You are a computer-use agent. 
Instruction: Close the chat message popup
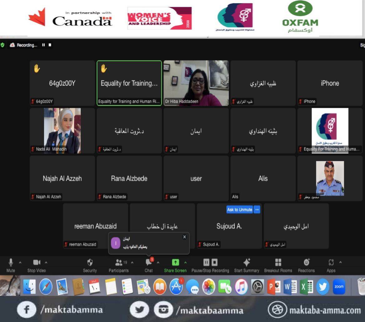pyautogui.click(x=184, y=237)
